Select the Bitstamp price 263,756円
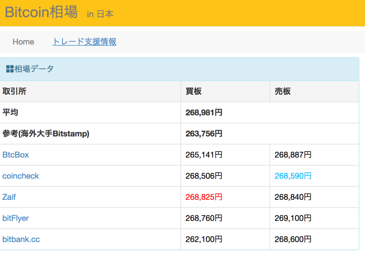Viewport: 365px width, 254px height. click(x=204, y=134)
